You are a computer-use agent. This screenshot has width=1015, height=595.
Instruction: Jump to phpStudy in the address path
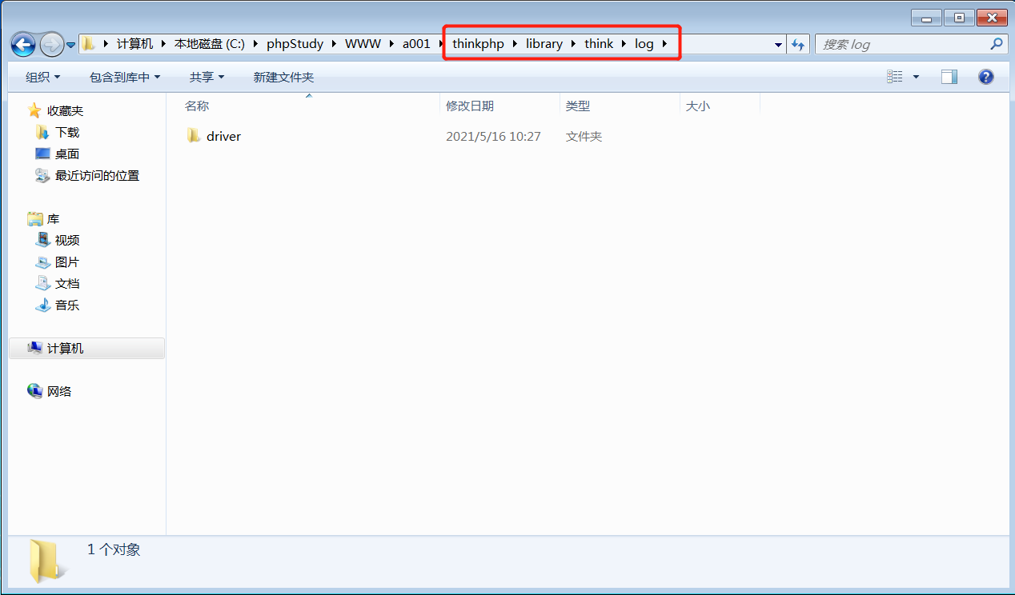click(x=295, y=44)
